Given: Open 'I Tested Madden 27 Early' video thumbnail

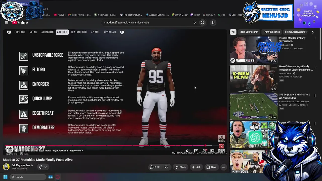Looking at the screenshot, I should tap(253, 50).
